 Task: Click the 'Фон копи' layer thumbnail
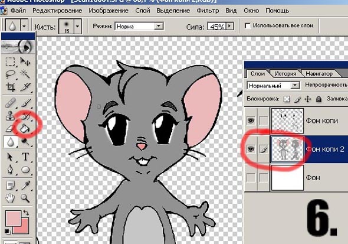click(x=287, y=121)
